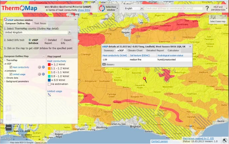Open Limited usage layer gear settings
Image resolution: width=229 pixels, height=144 pixels.
tap(40, 74)
